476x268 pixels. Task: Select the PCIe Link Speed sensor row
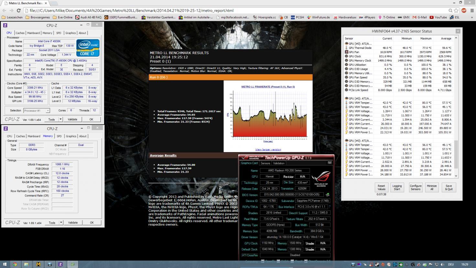click(399, 90)
